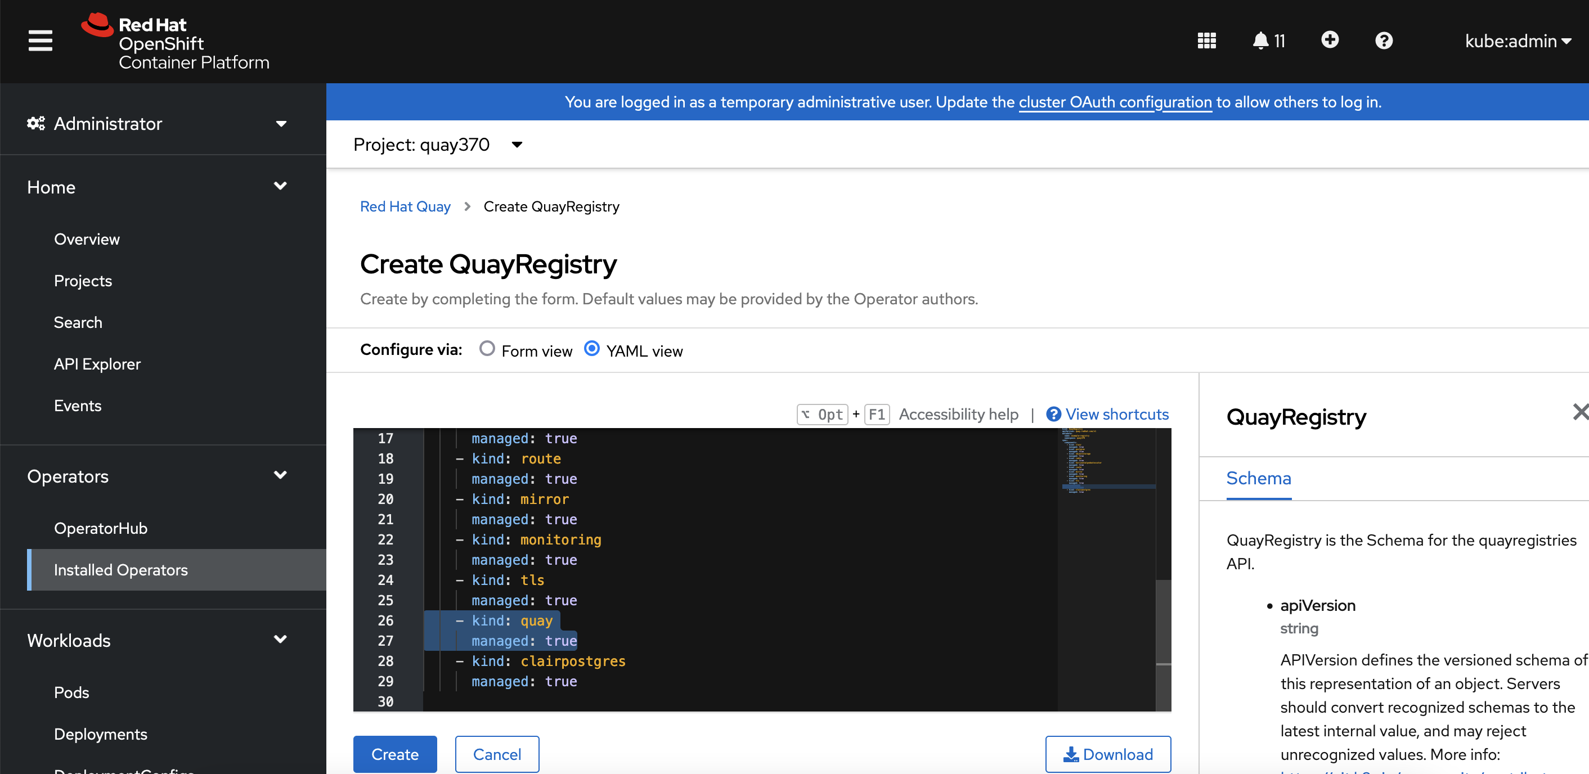
Task: Expand the kube:admin user menu
Action: point(1517,40)
